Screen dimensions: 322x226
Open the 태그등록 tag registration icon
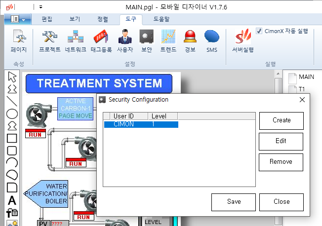tap(101, 41)
